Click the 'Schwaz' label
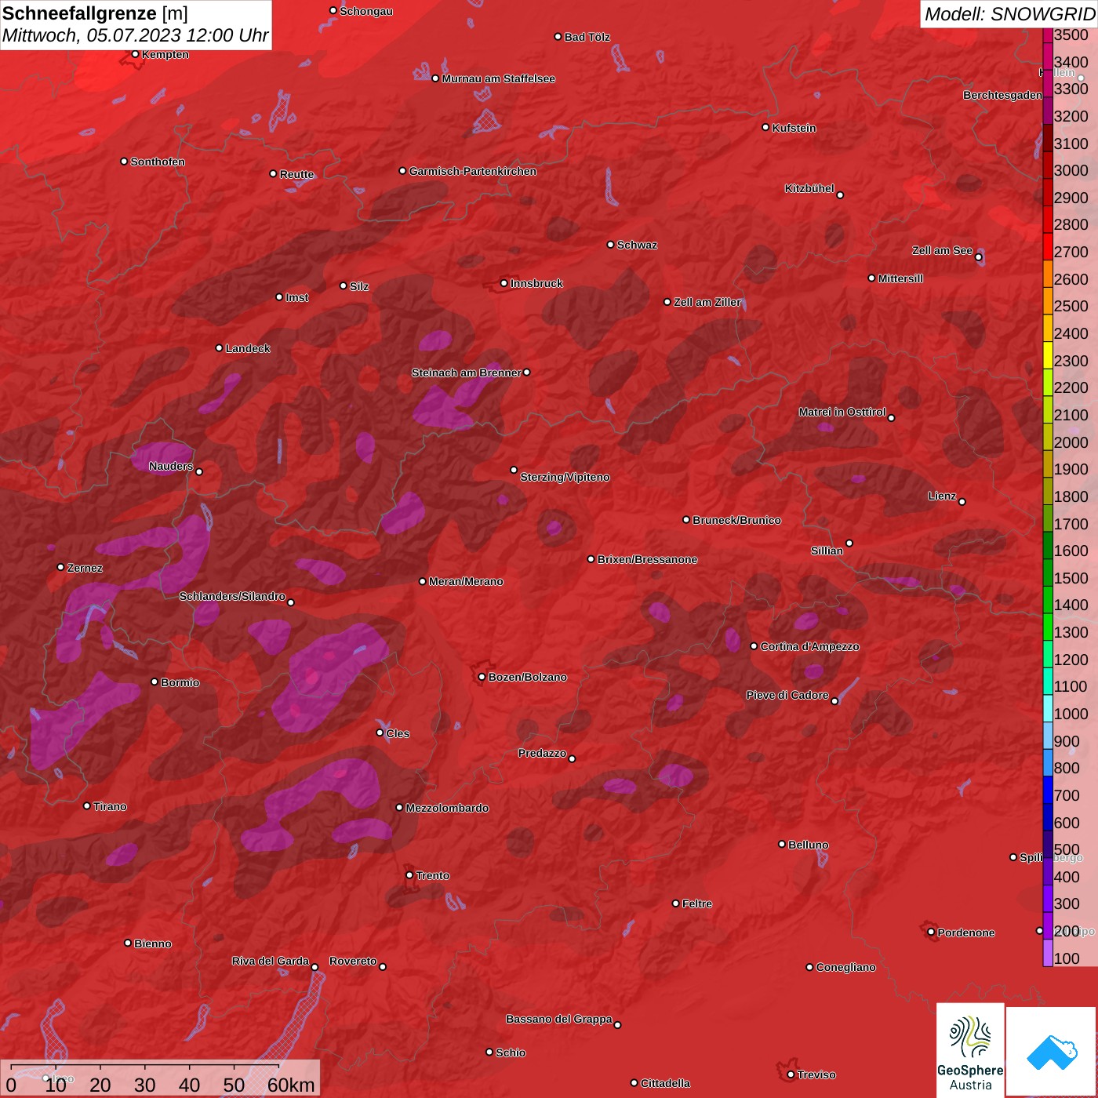1098x1098 pixels. point(638,245)
